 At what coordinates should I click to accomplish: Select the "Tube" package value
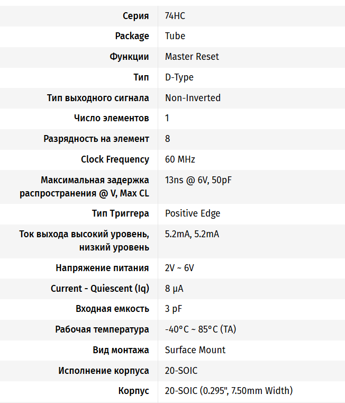(x=175, y=36)
